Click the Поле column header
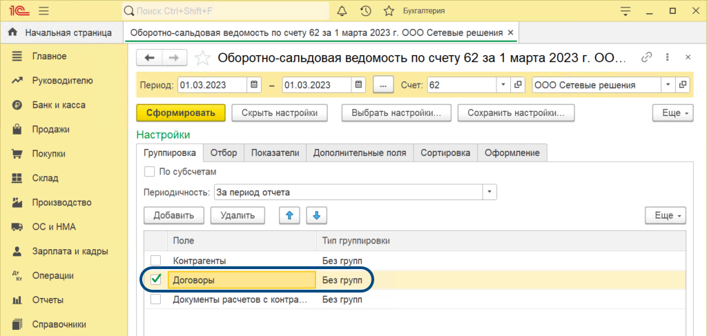707x336 pixels. [x=242, y=241]
